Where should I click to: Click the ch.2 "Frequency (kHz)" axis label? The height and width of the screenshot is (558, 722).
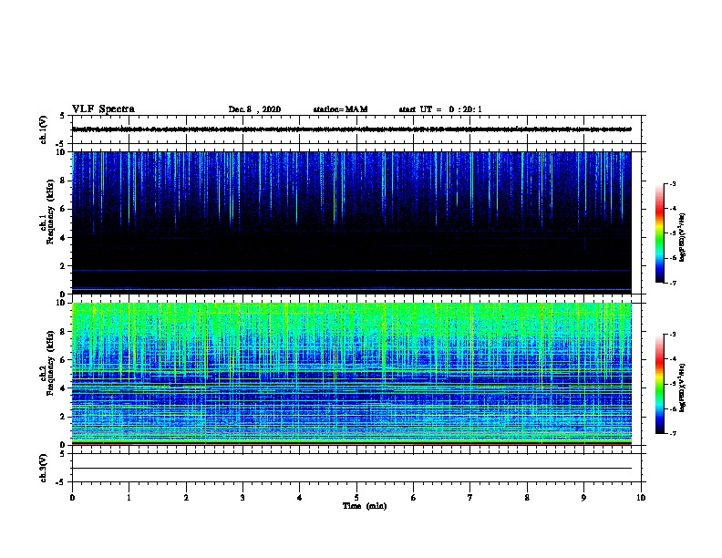(x=50, y=363)
